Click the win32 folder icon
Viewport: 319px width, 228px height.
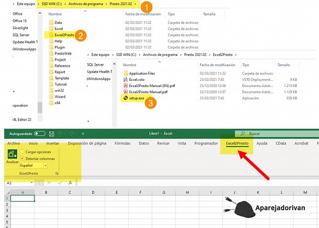[51, 90]
